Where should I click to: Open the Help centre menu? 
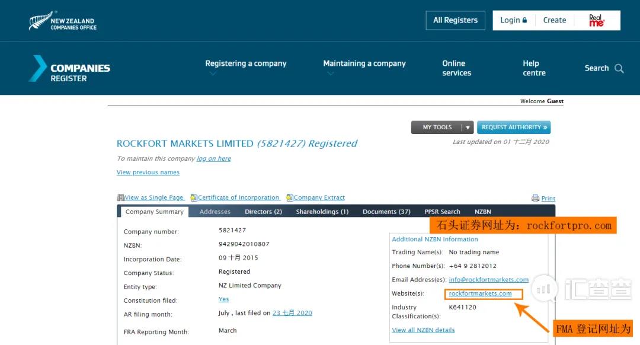point(534,68)
